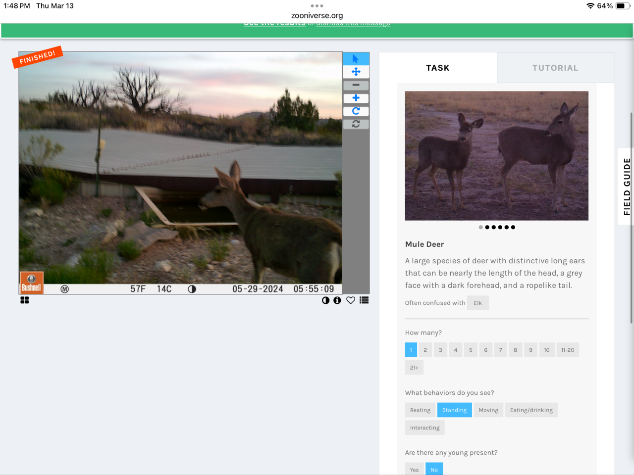Select the Eating/drinking behavior
The height and width of the screenshot is (475, 634).
pos(531,410)
